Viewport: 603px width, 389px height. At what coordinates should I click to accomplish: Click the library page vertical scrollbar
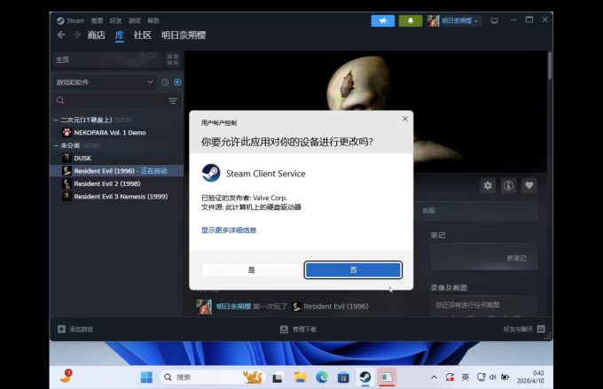550,66
